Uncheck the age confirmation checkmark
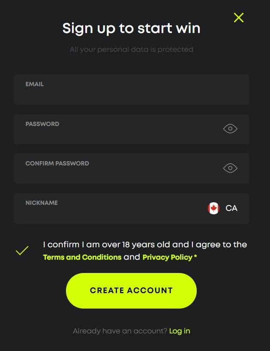Image resolution: width=270 pixels, height=351 pixels. (x=22, y=250)
